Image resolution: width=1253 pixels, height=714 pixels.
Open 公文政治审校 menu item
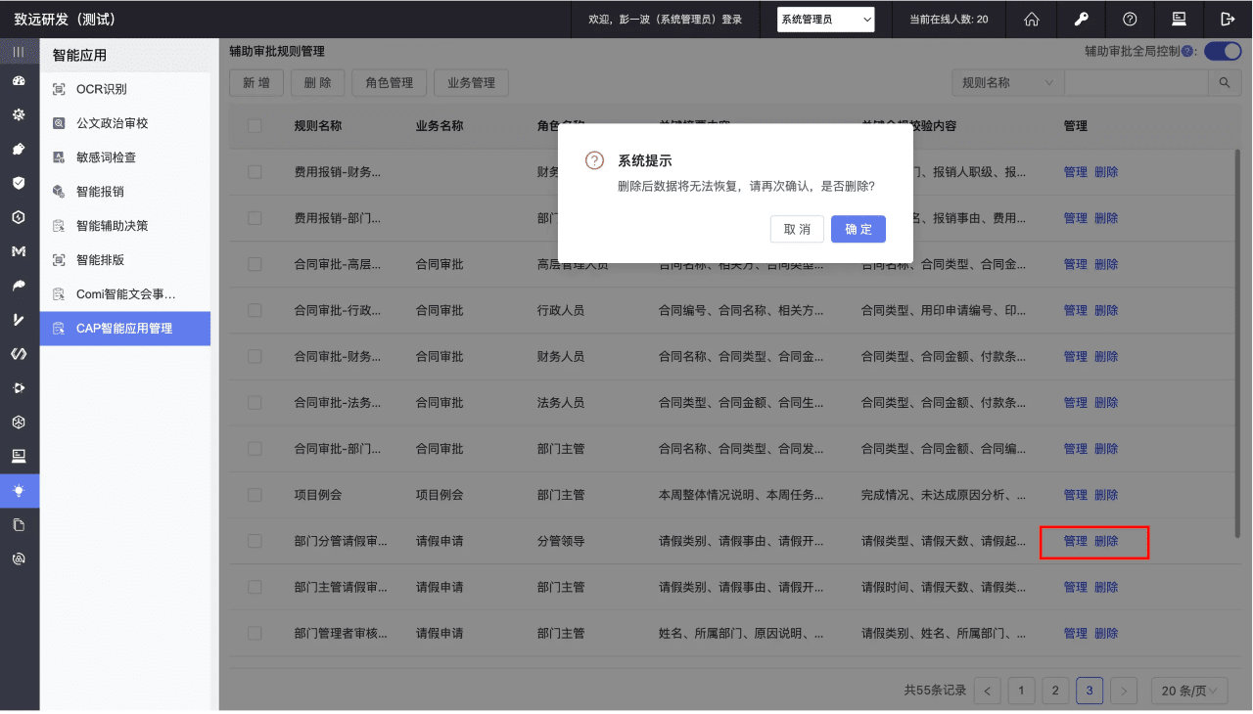pos(125,123)
